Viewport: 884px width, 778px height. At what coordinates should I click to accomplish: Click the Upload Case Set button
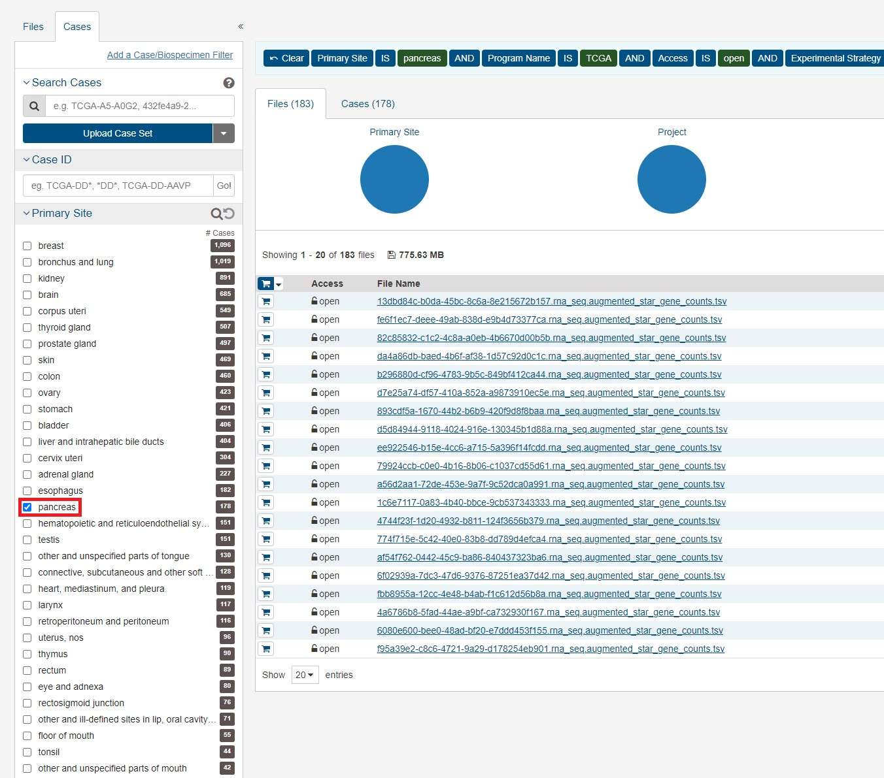coord(118,133)
